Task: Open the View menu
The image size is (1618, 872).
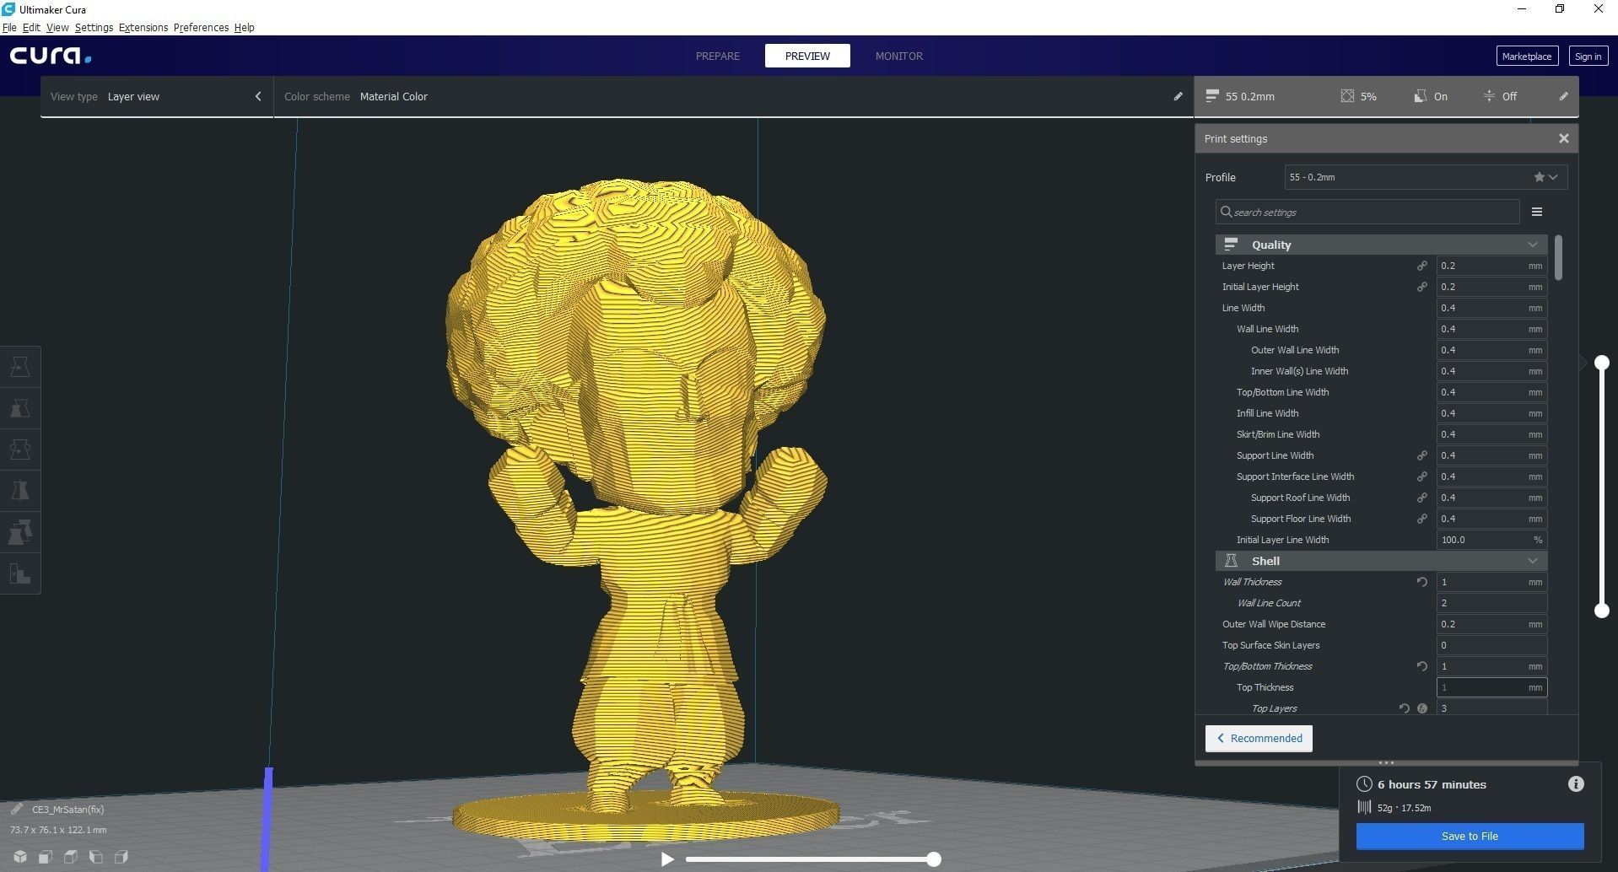Action: (57, 27)
